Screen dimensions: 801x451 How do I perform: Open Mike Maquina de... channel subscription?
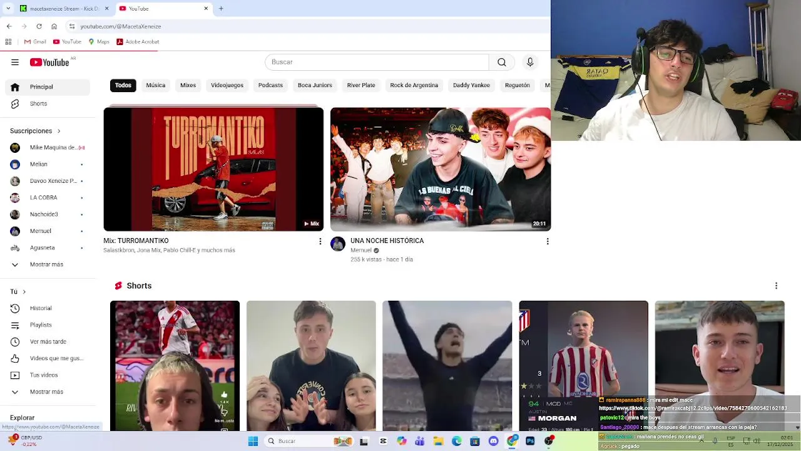pyautogui.click(x=48, y=148)
